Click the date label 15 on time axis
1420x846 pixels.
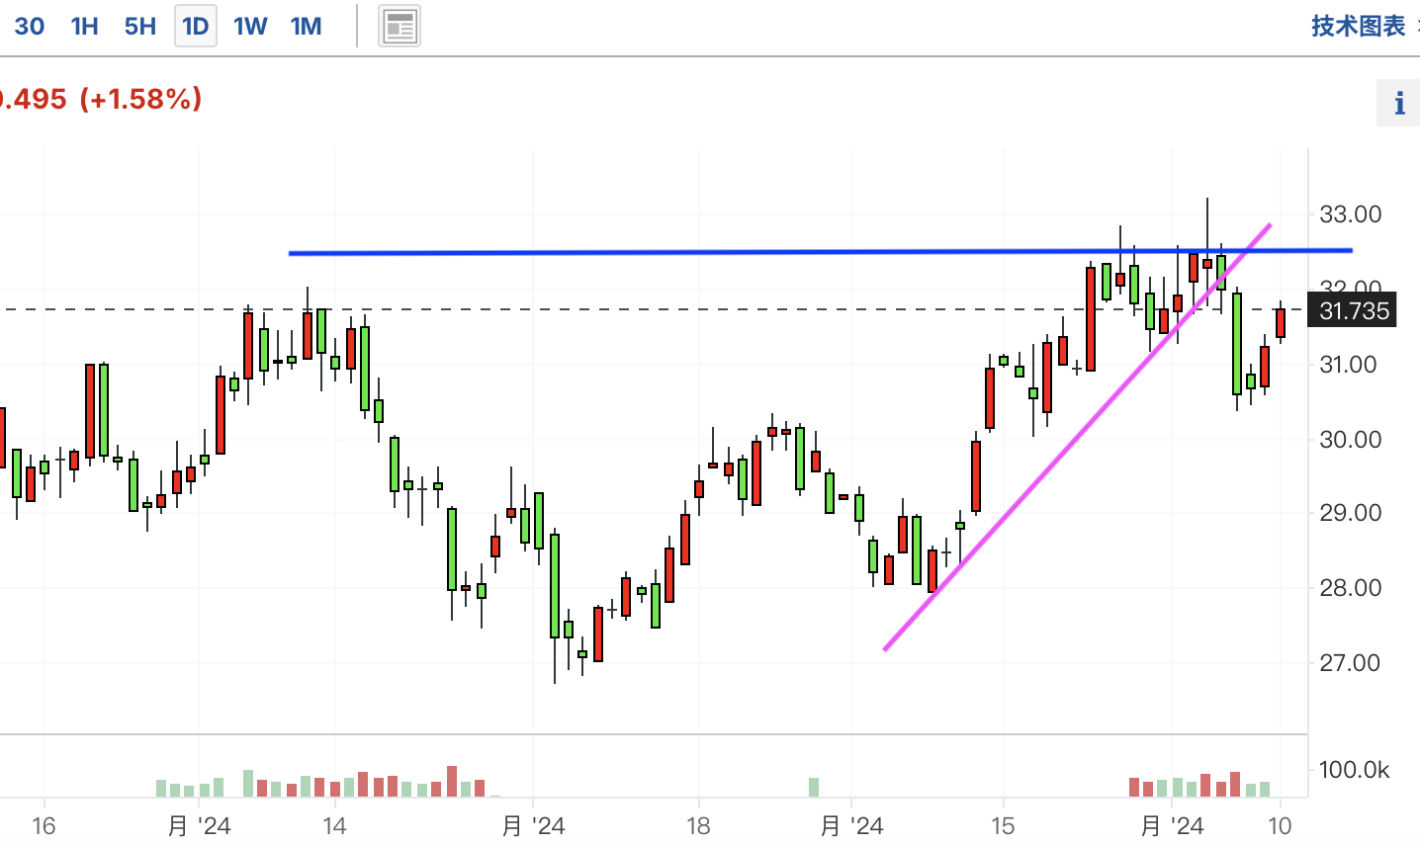click(x=1003, y=826)
